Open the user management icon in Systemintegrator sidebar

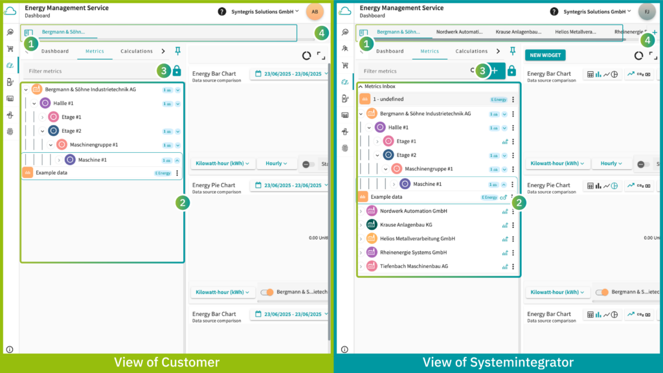tap(345, 49)
